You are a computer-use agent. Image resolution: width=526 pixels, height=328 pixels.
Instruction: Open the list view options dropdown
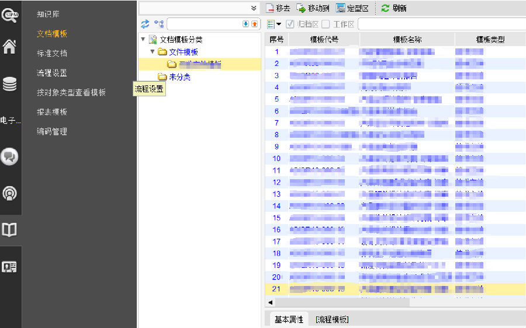pos(274,24)
